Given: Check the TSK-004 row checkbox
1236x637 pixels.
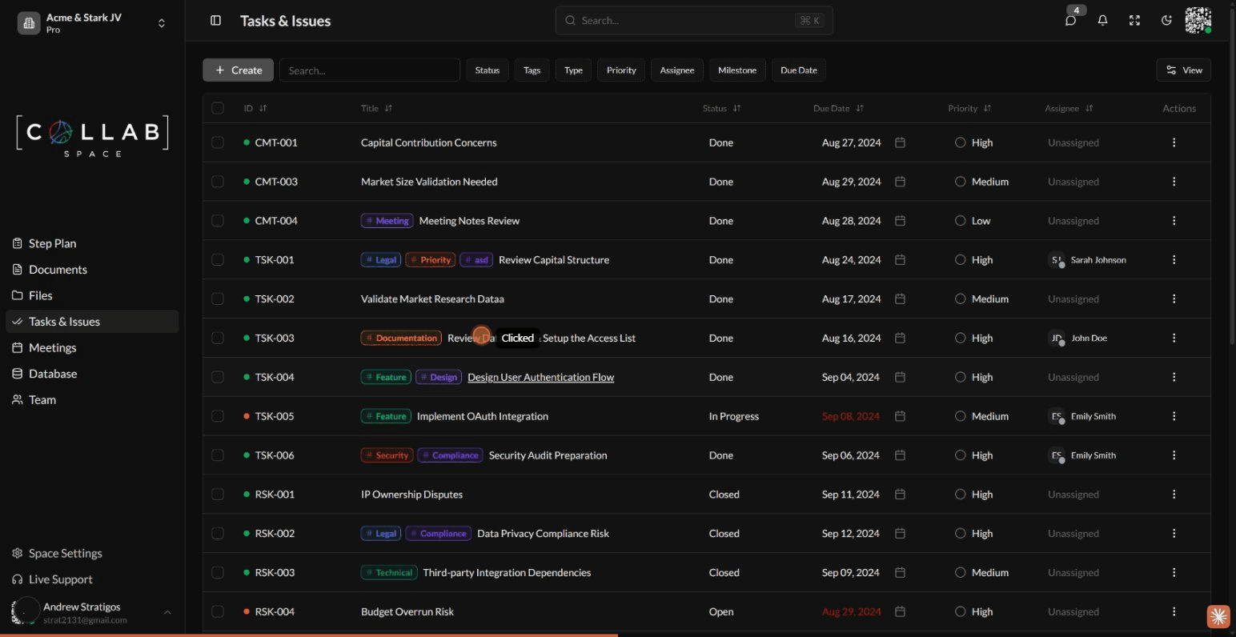Looking at the screenshot, I should pos(218,377).
